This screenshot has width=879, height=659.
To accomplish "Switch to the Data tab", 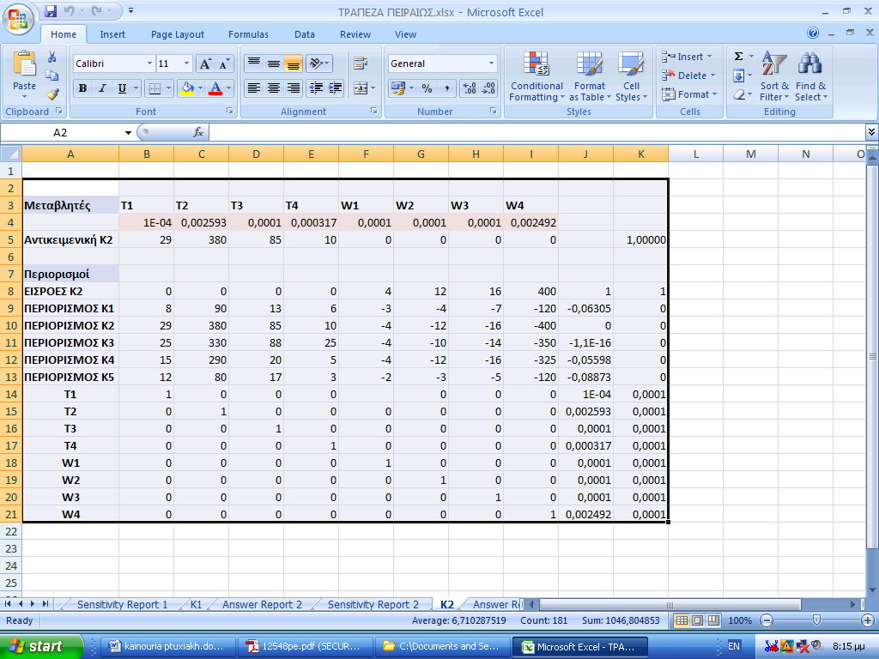I will point(305,34).
